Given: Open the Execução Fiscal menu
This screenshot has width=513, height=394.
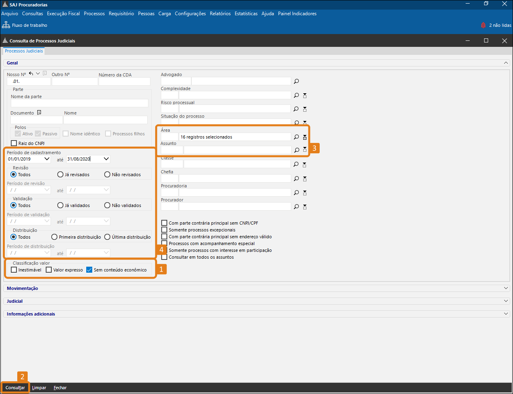Looking at the screenshot, I should tap(63, 14).
